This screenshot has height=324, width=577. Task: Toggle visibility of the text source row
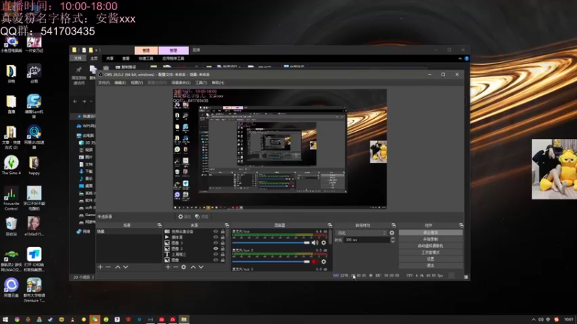tap(216, 254)
